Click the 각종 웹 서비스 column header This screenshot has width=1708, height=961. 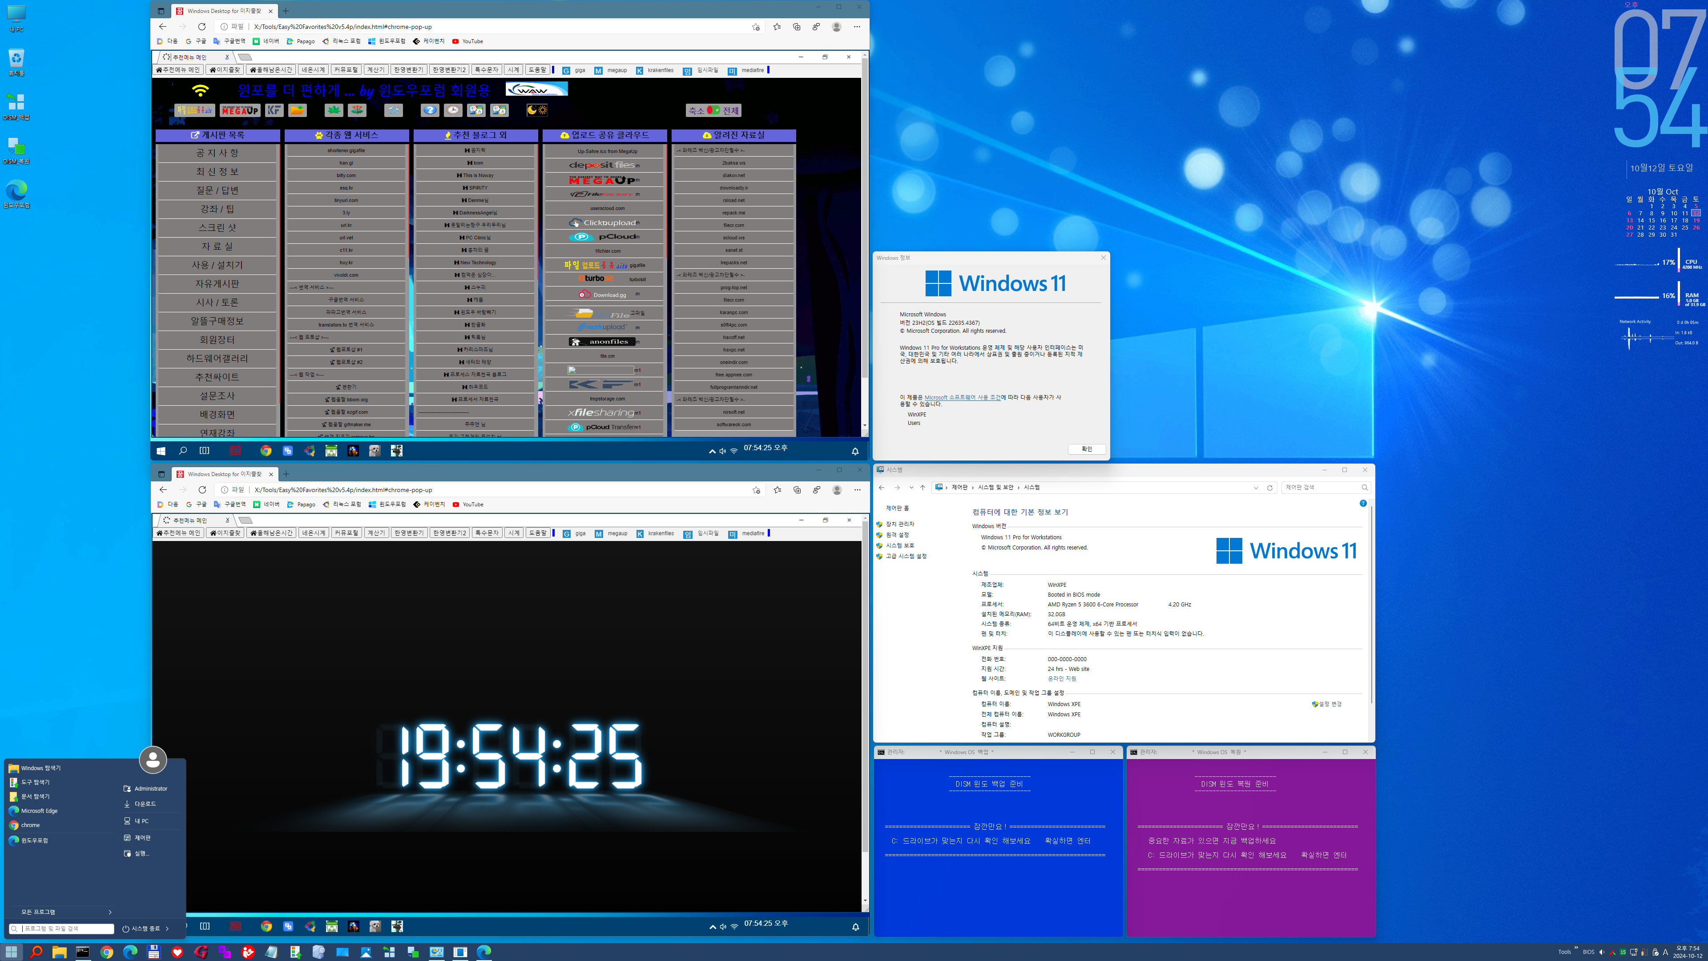click(x=347, y=135)
